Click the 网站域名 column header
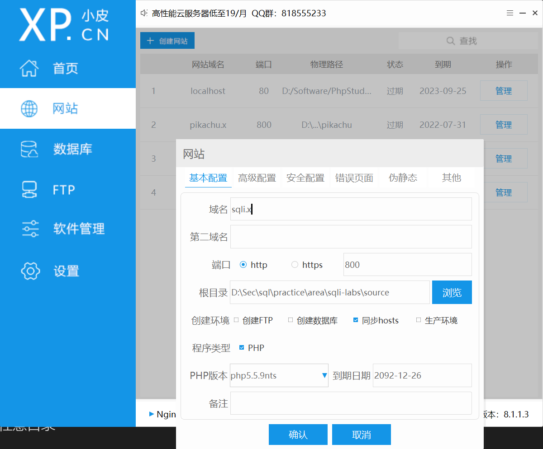 pyautogui.click(x=208, y=65)
